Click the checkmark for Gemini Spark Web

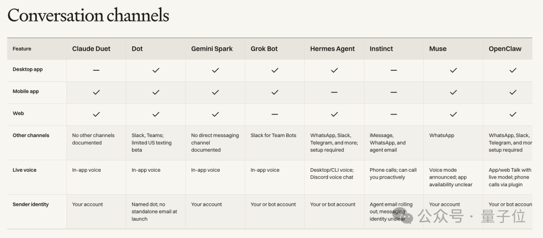click(x=215, y=114)
